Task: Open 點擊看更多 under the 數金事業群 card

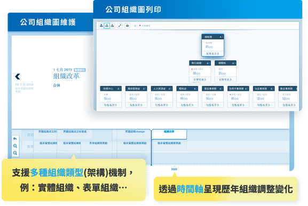Action: 288,105
